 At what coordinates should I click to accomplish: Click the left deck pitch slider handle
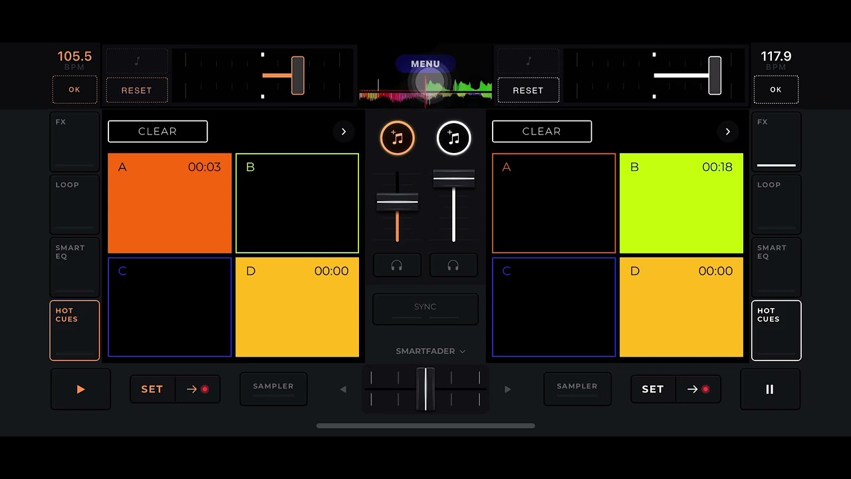[x=298, y=75]
